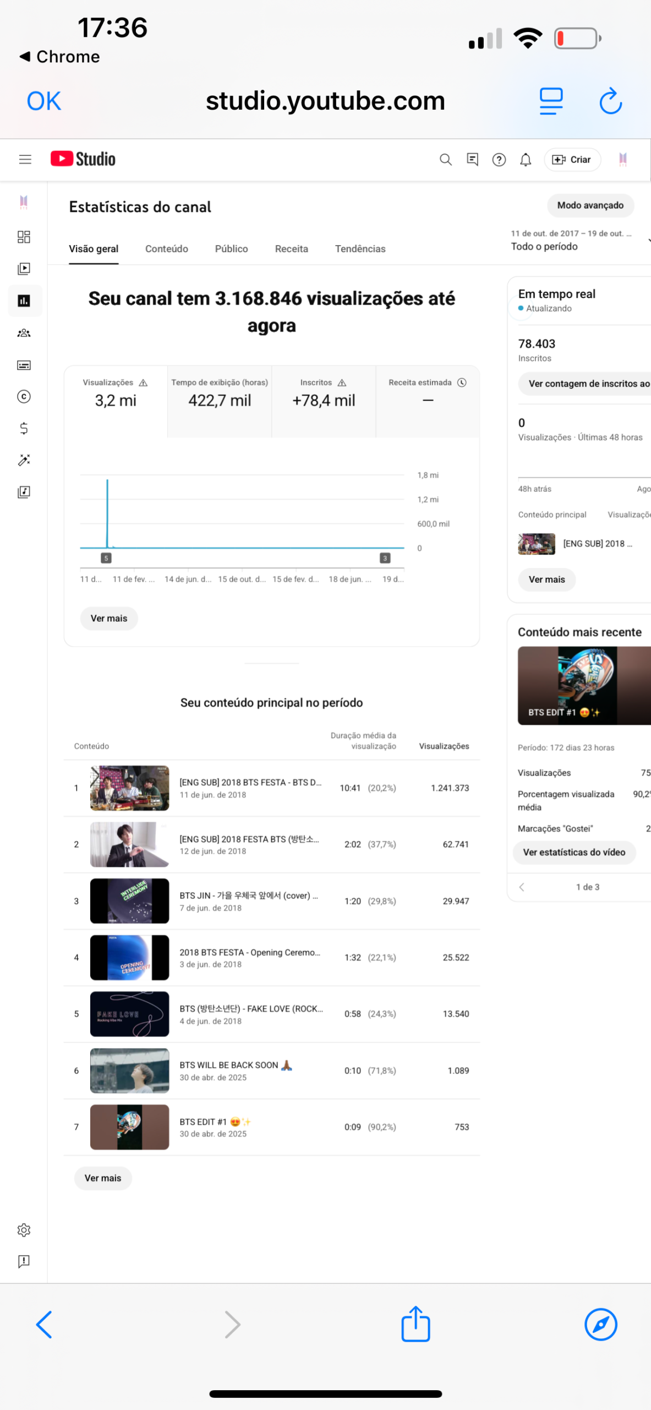Image resolution: width=651 pixels, height=1410 pixels.
Task: Tap the browser reload icon
Action: (x=610, y=101)
